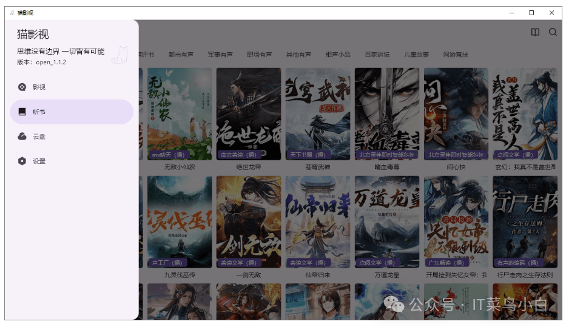Maximize the 猫影视 window
Image resolution: width=566 pixels, height=327 pixels.
coord(531,13)
